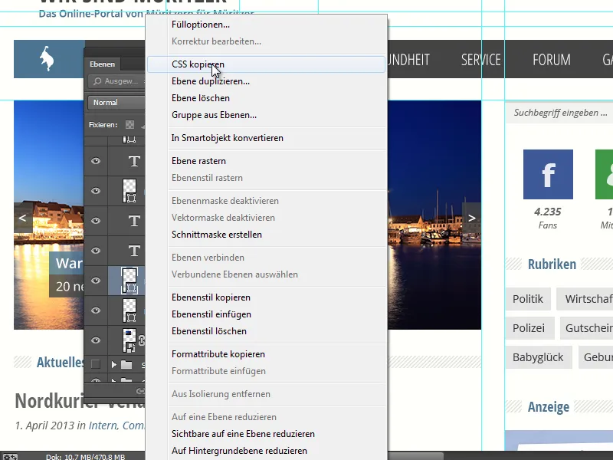613x460 pixels.
Task: Click the Anzeige sidebar heading
Action: click(549, 407)
